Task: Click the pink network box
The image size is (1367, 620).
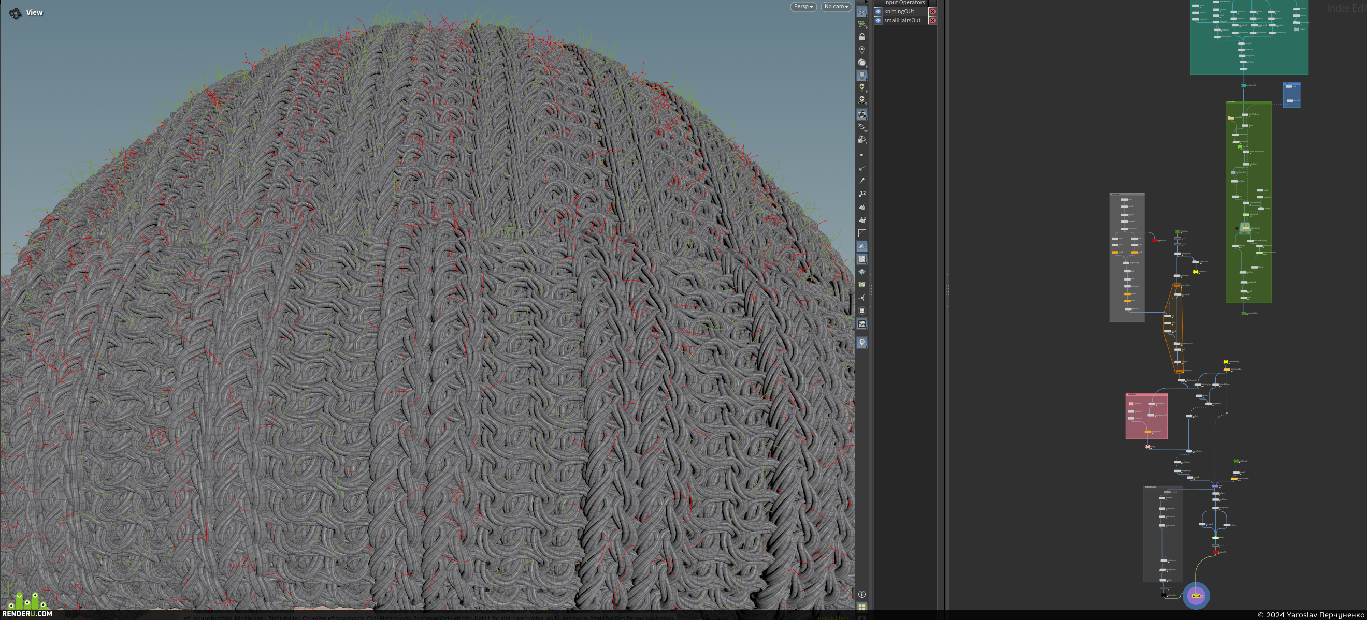Action: click(x=1146, y=416)
